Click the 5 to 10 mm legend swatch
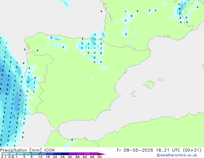The height and width of the screenshot is (158, 204). tap(35, 154)
